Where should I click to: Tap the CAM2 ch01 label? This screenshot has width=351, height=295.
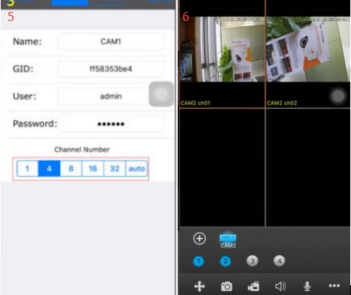(x=195, y=103)
